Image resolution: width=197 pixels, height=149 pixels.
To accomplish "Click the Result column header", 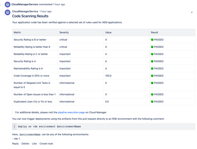I will (154, 32).
